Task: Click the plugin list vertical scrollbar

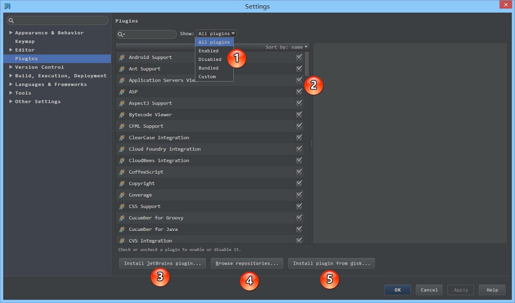Action: coord(307,64)
